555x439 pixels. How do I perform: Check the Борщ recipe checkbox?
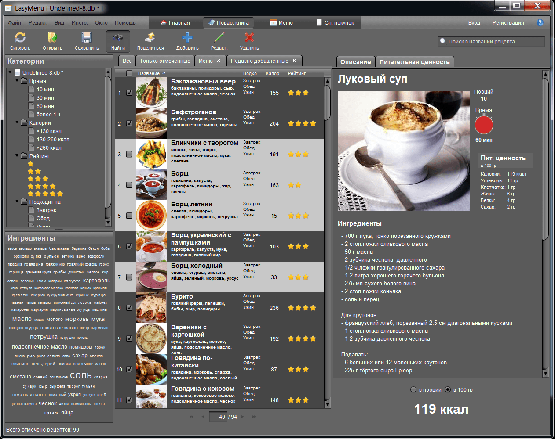(129, 185)
